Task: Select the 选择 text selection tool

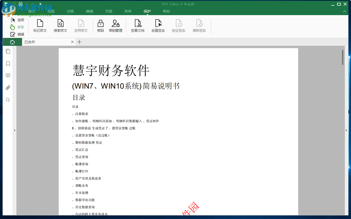Action: pyautogui.click(x=17, y=20)
